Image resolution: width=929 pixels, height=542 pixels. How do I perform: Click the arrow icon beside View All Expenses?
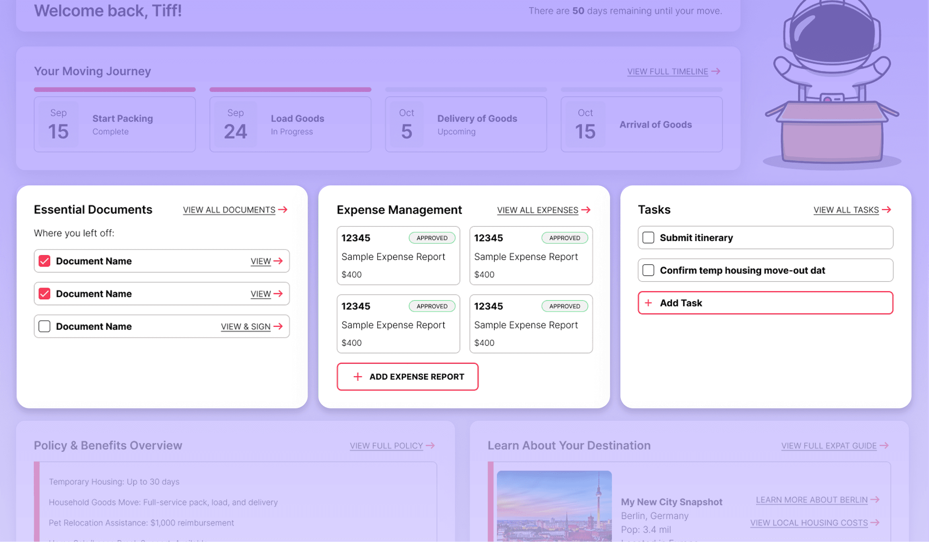tap(586, 210)
